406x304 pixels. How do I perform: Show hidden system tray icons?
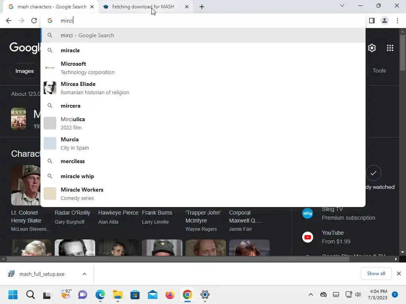coord(311,294)
